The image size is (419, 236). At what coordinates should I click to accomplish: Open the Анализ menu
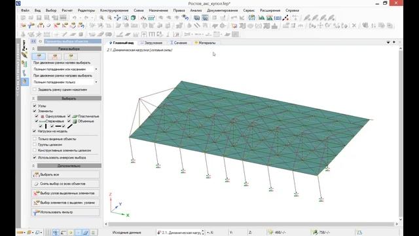[196, 10]
